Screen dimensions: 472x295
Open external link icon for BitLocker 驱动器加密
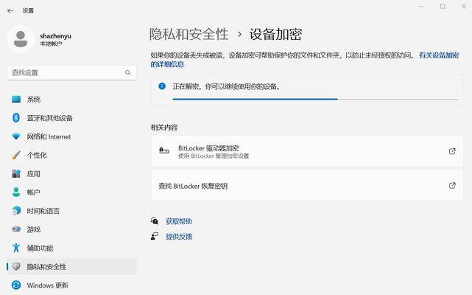click(x=452, y=151)
